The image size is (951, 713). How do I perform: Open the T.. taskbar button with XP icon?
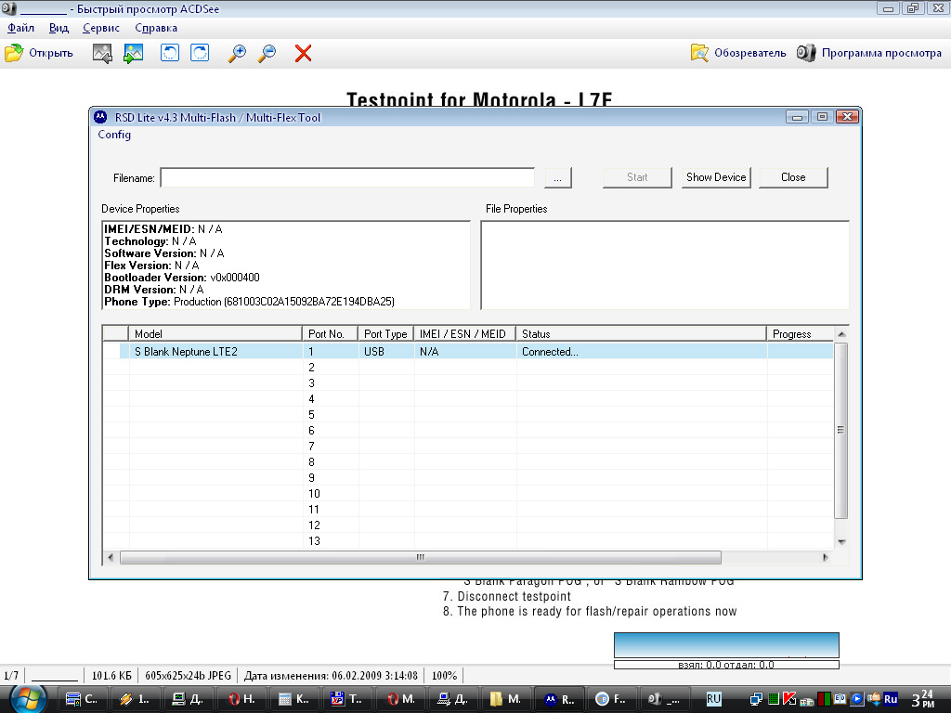[346, 699]
